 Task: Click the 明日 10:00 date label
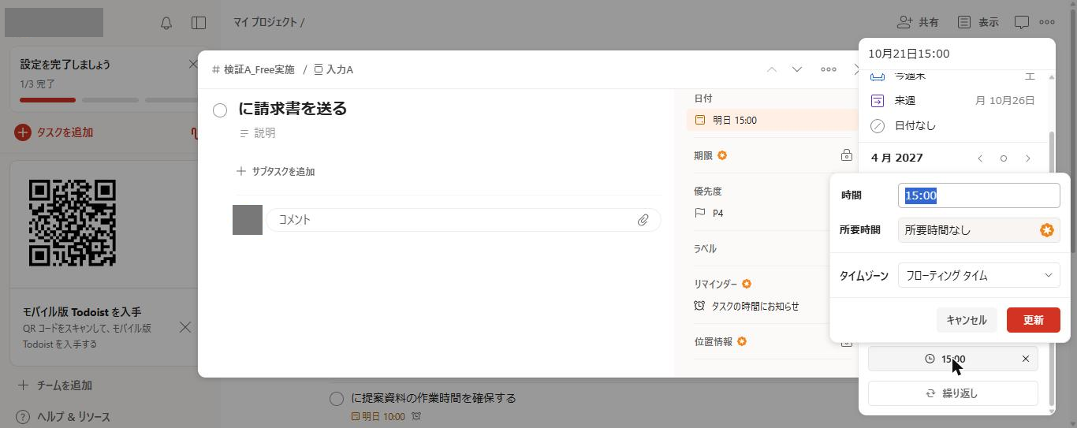point(378,416)
